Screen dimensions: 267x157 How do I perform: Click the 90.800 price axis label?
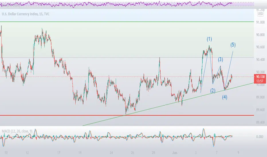point(260,35)
